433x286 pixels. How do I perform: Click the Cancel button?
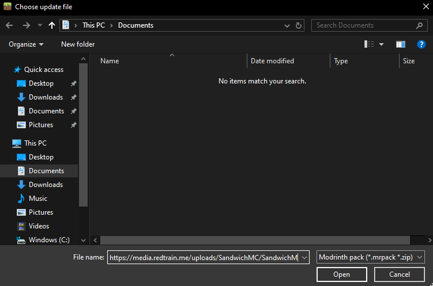click(x=400, y=274)
